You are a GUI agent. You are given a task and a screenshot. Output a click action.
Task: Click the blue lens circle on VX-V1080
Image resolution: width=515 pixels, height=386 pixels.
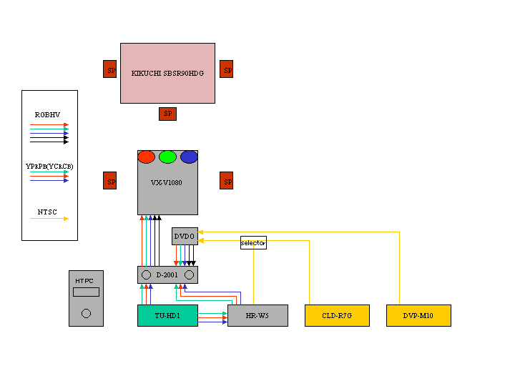click(189, 157)
